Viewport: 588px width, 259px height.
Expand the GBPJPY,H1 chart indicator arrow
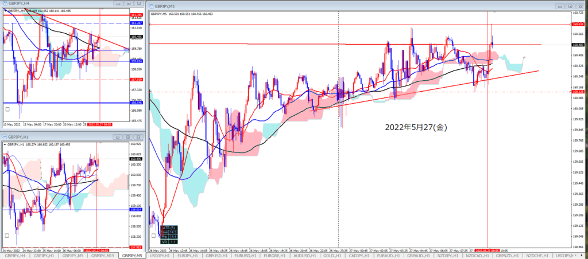pyautogui.click(x=5, y=144)
